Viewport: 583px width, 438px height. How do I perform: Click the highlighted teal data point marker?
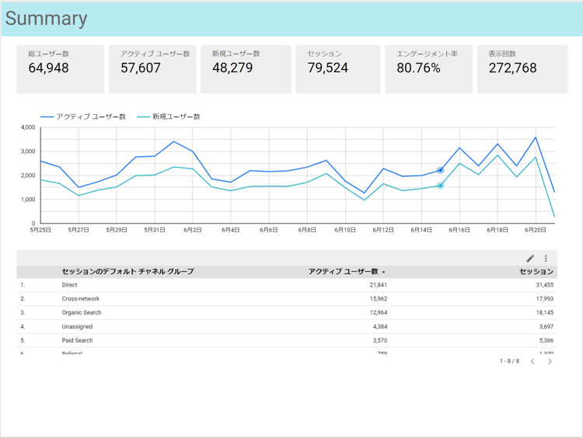click(440, 186)
